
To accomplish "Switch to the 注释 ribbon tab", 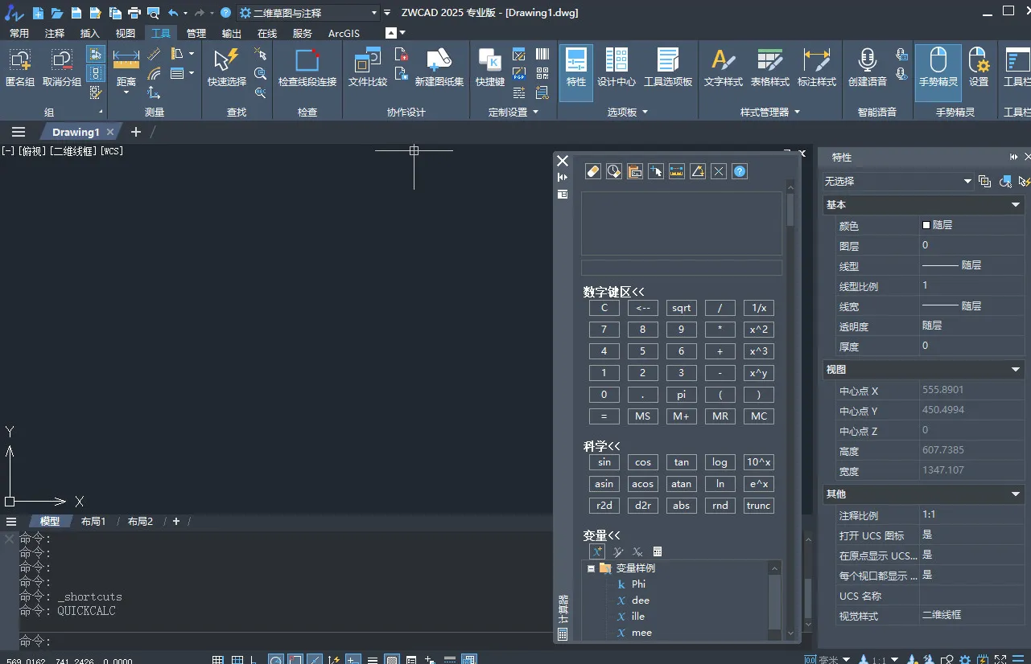I will pyautogui.click(x=54, y=33).
